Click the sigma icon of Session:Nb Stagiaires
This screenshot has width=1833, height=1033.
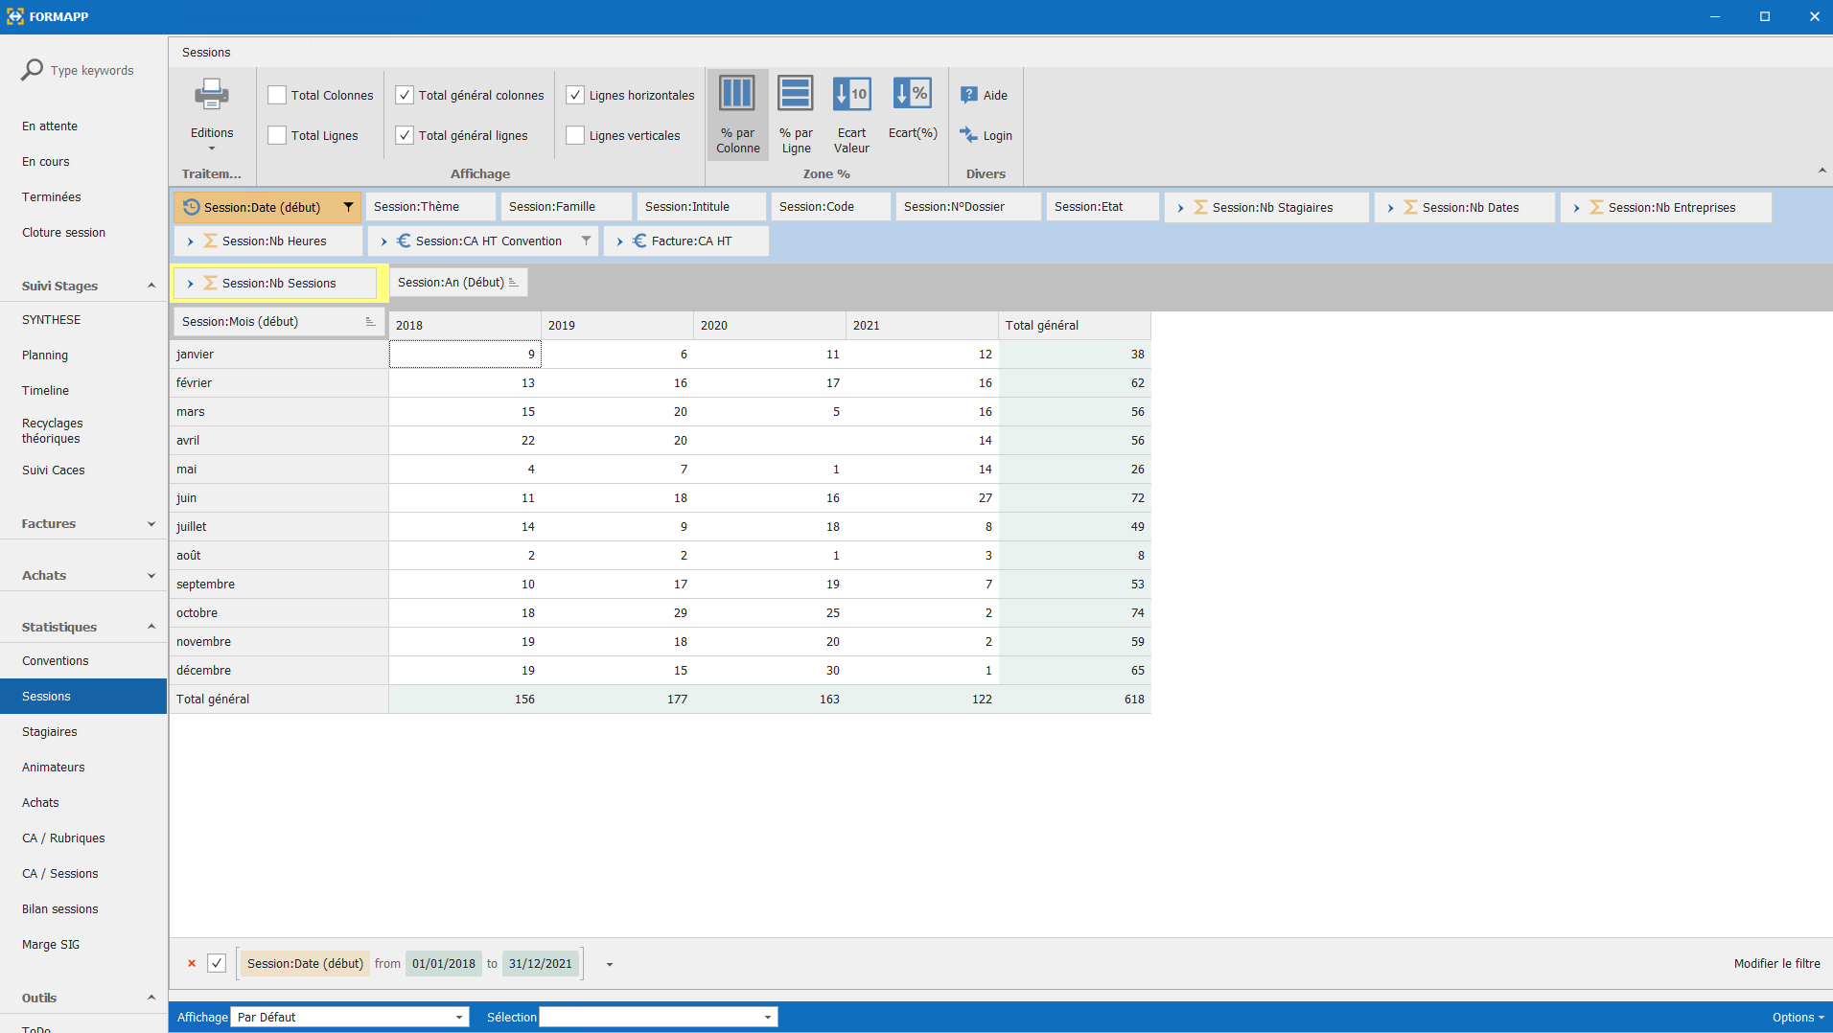(1200, 207)
